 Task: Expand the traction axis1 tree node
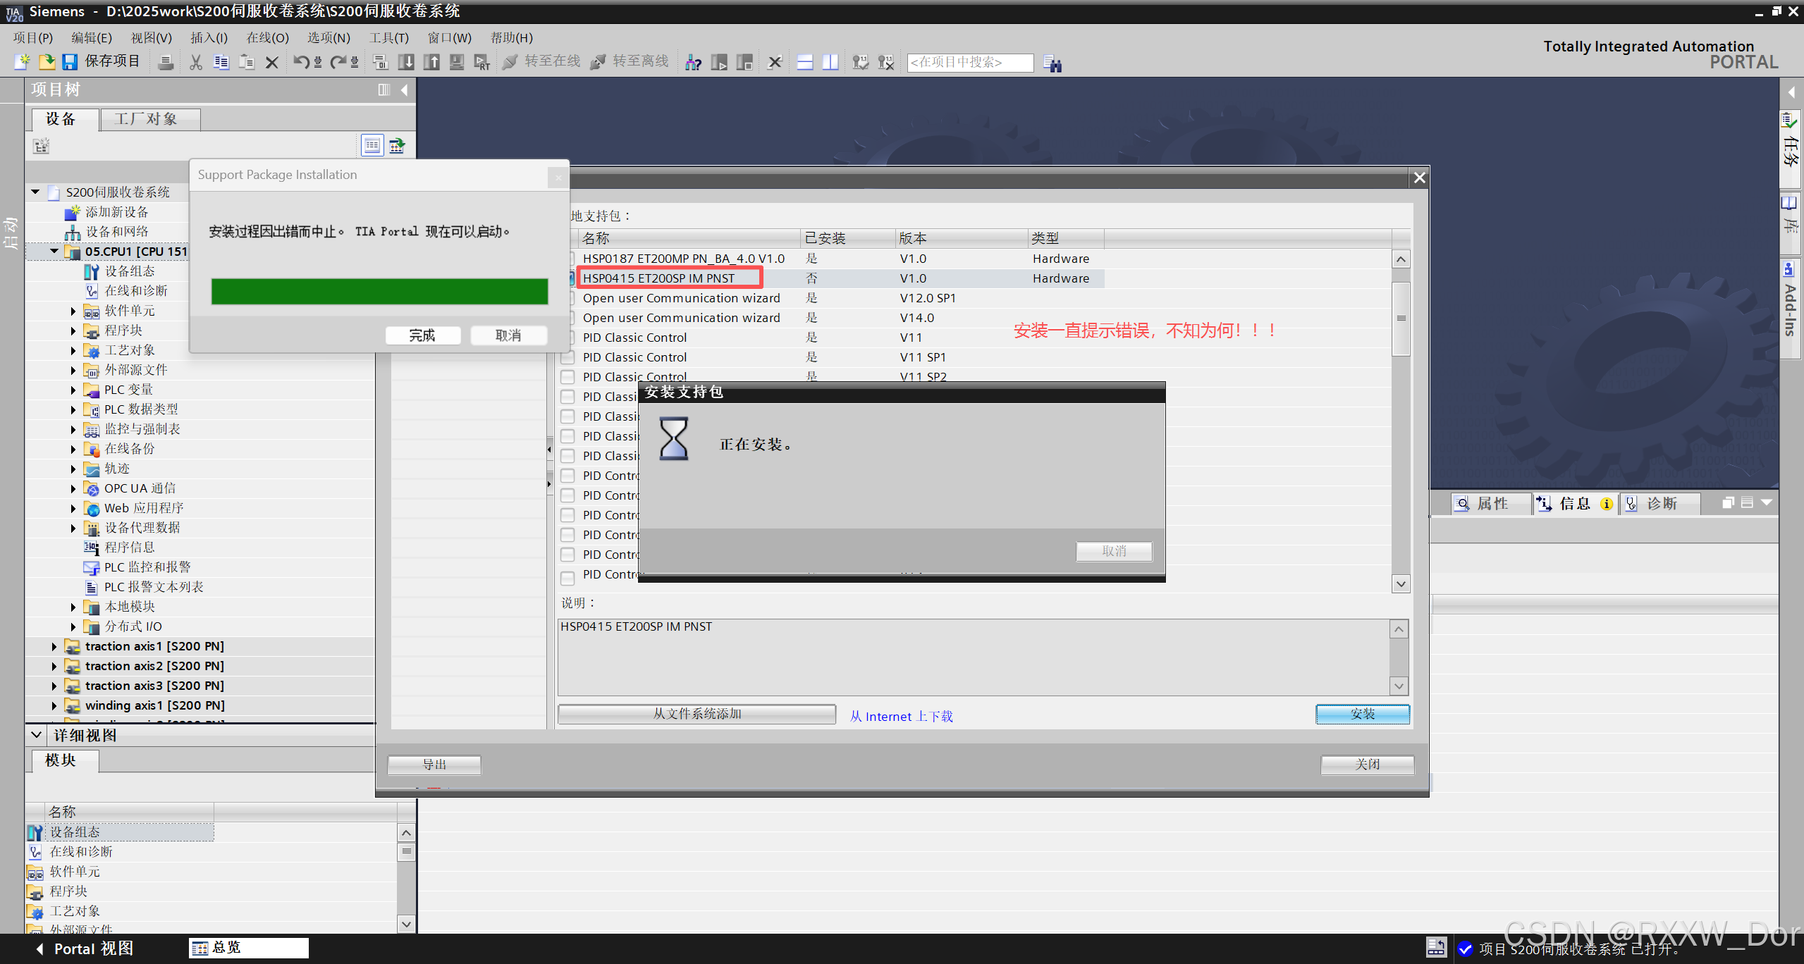54,646
